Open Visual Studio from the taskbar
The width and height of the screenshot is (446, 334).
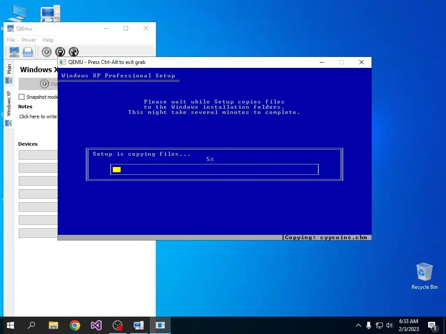click(x=96, y=325)
